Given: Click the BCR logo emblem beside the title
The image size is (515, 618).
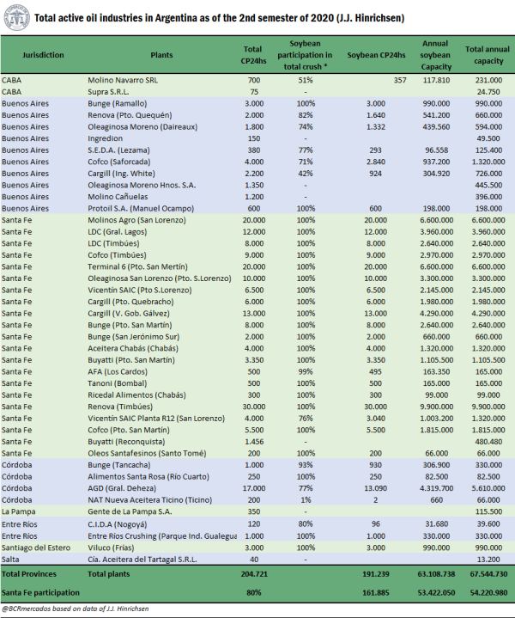Looking at the screenshot, I should pyautogui.click(x=17, y=18).
